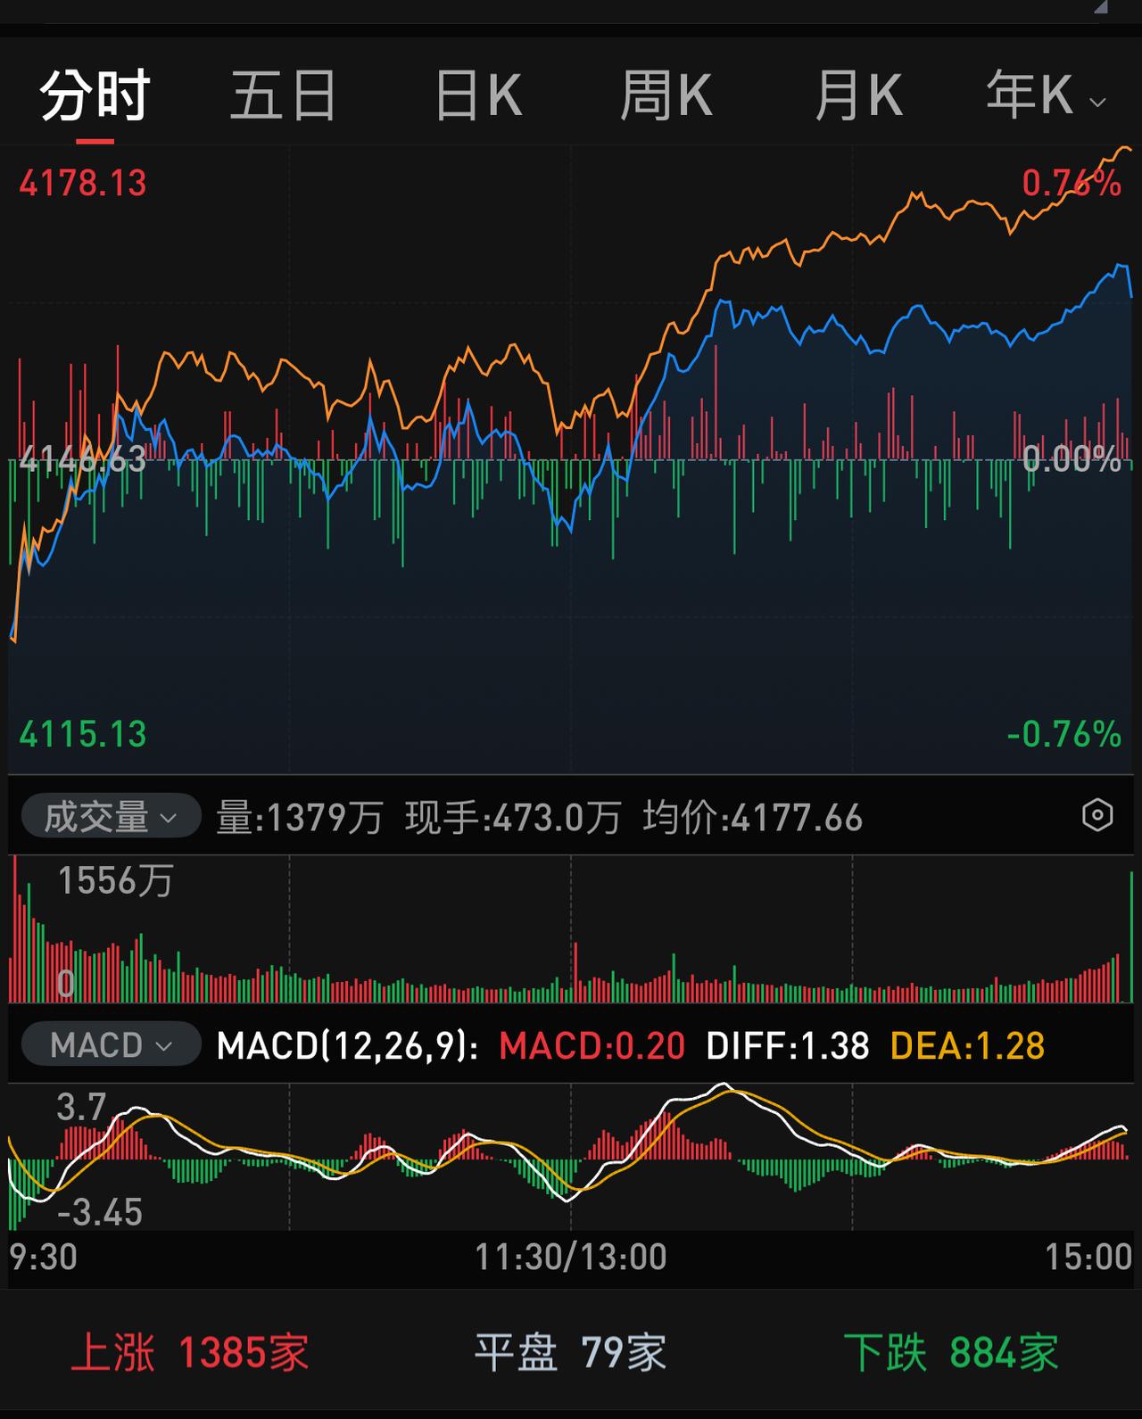The height and width of the screenshot is (1419, 1142).
Task: Open the 日K daily candlestick tab
Action: click(478, 95)
